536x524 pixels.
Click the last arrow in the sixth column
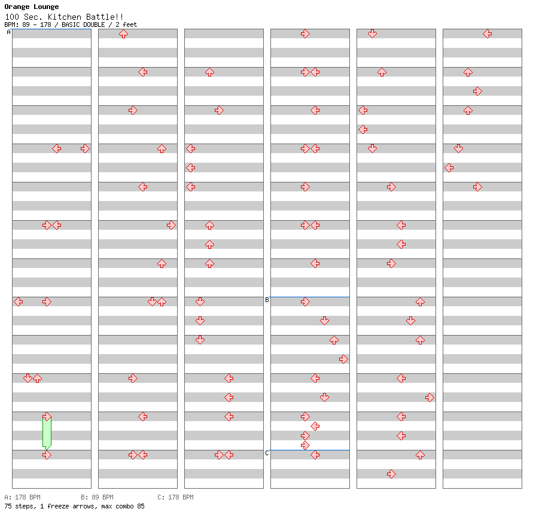(x=477, y=187)
